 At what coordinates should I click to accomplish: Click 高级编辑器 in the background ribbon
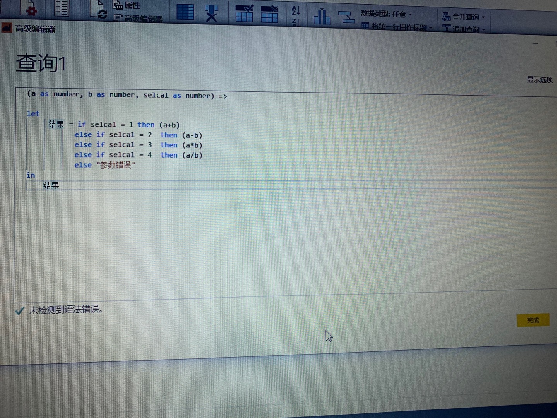pos(138,18)
